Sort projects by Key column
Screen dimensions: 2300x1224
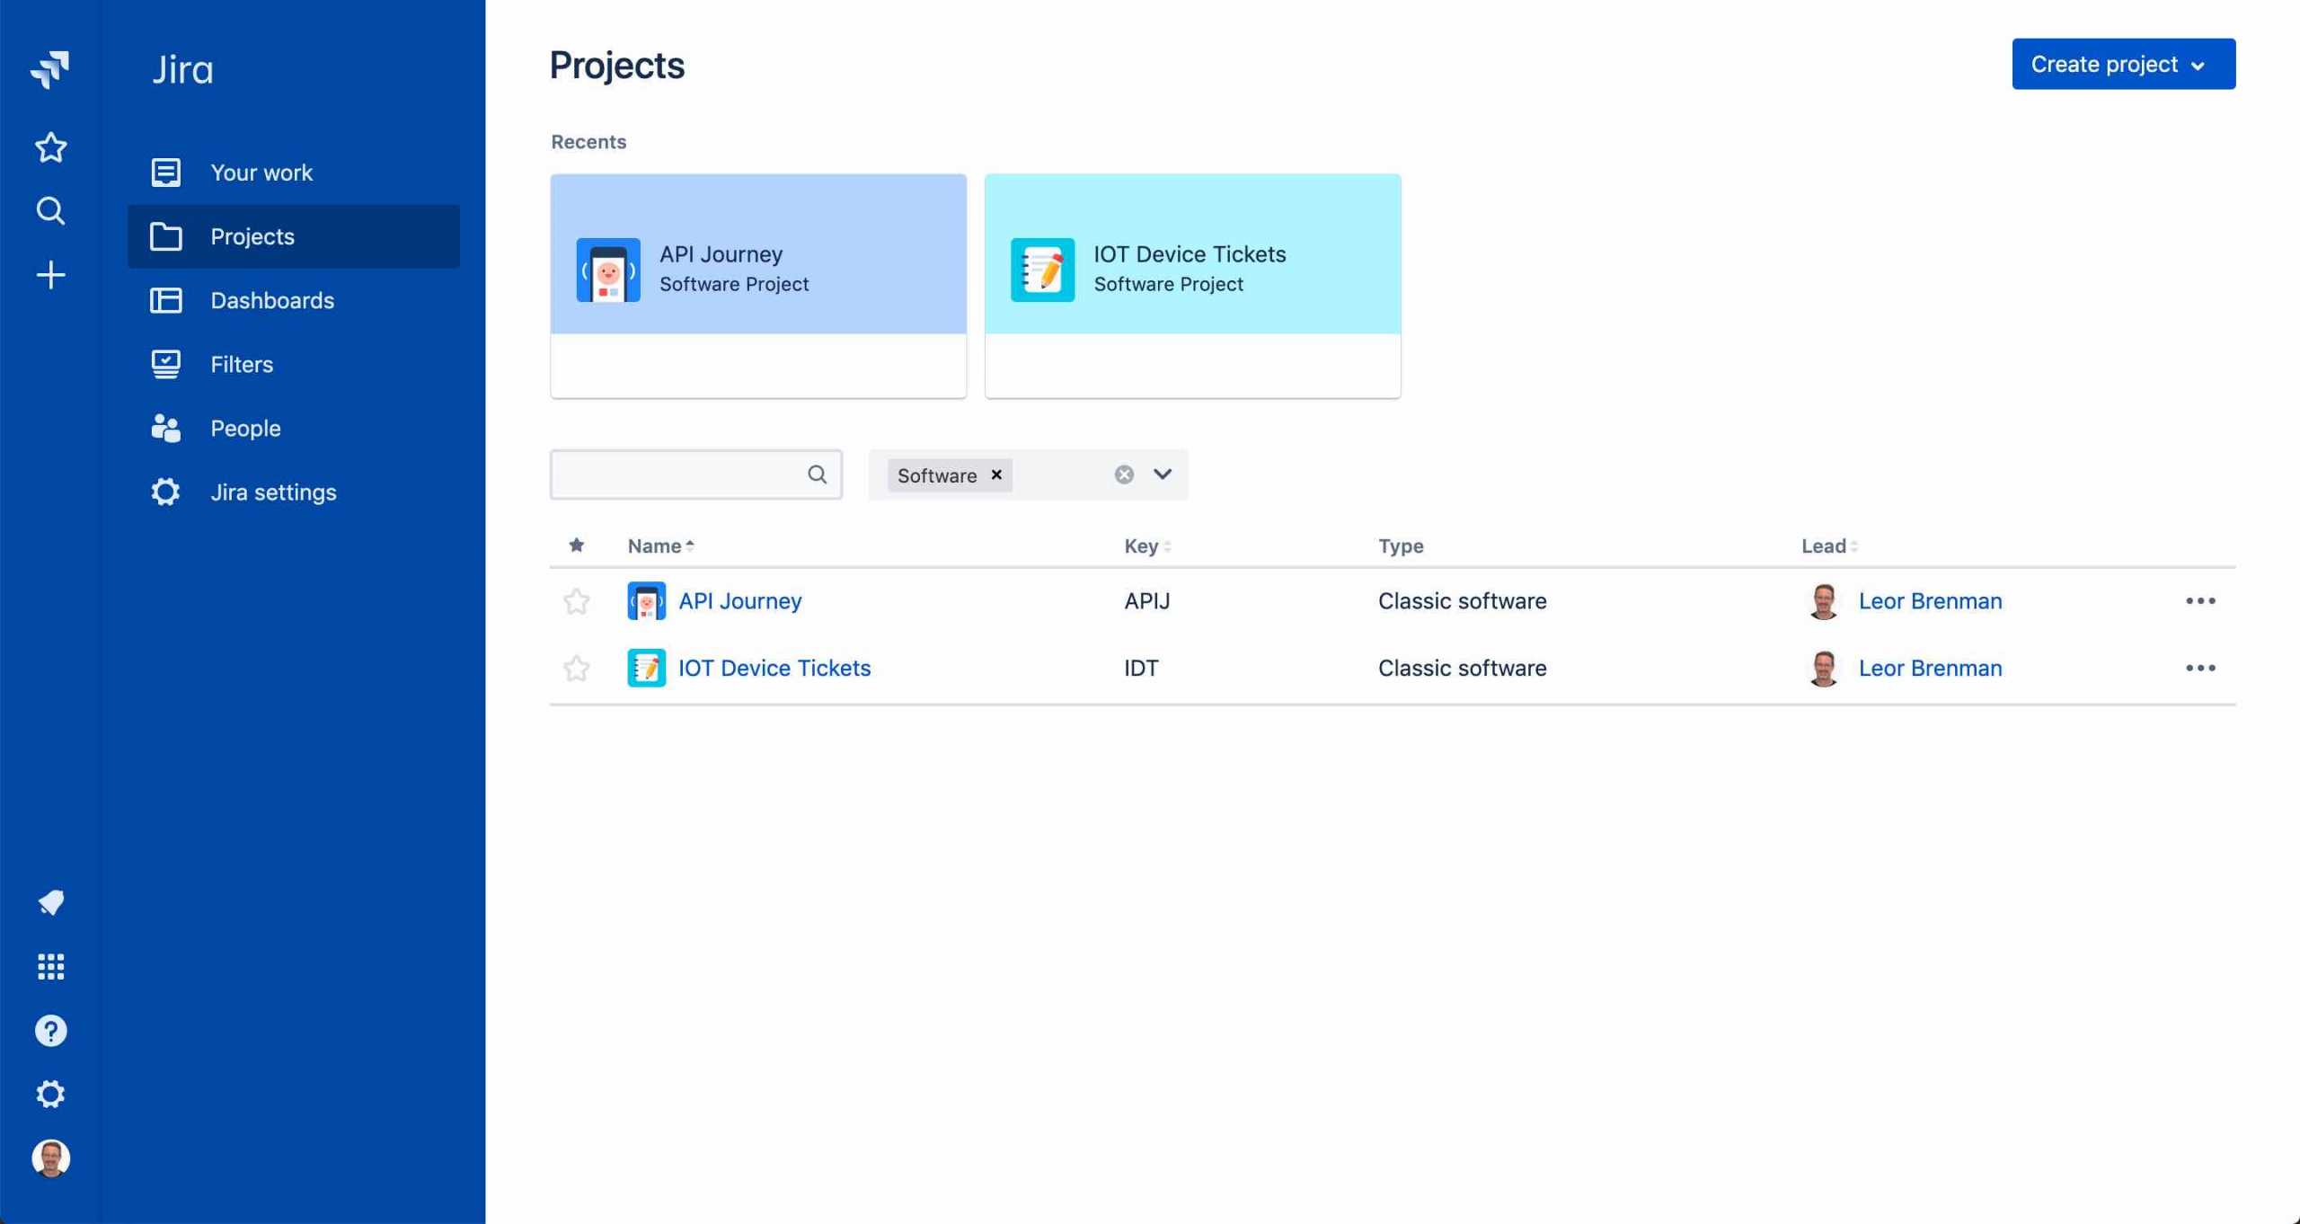coord(1147,545)
